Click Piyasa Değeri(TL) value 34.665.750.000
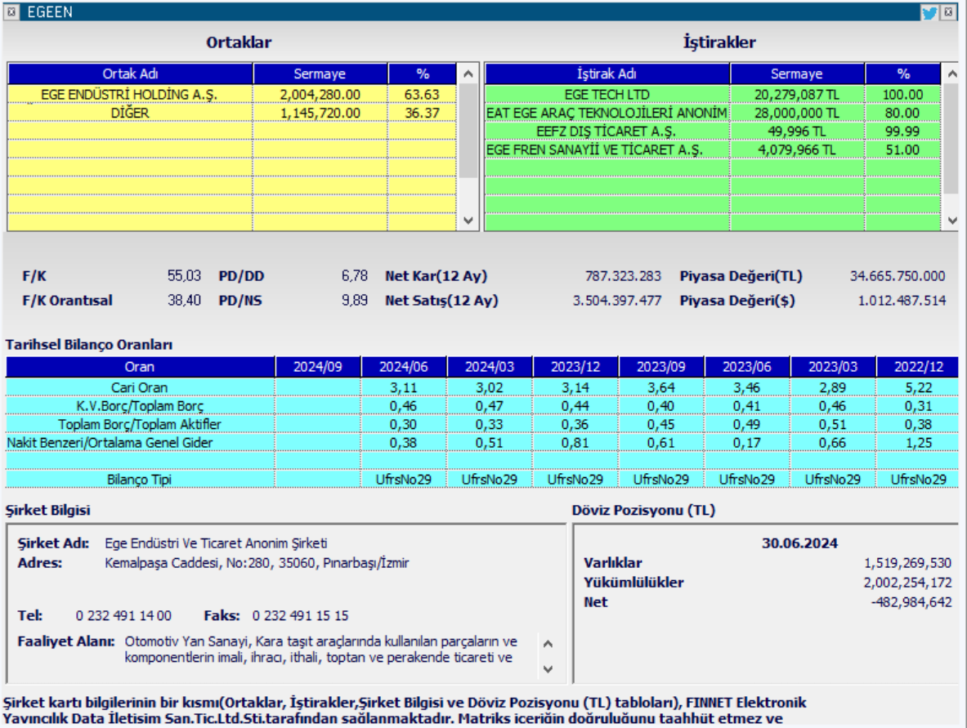Screen dimensions: 967x728 coord(898,275)
